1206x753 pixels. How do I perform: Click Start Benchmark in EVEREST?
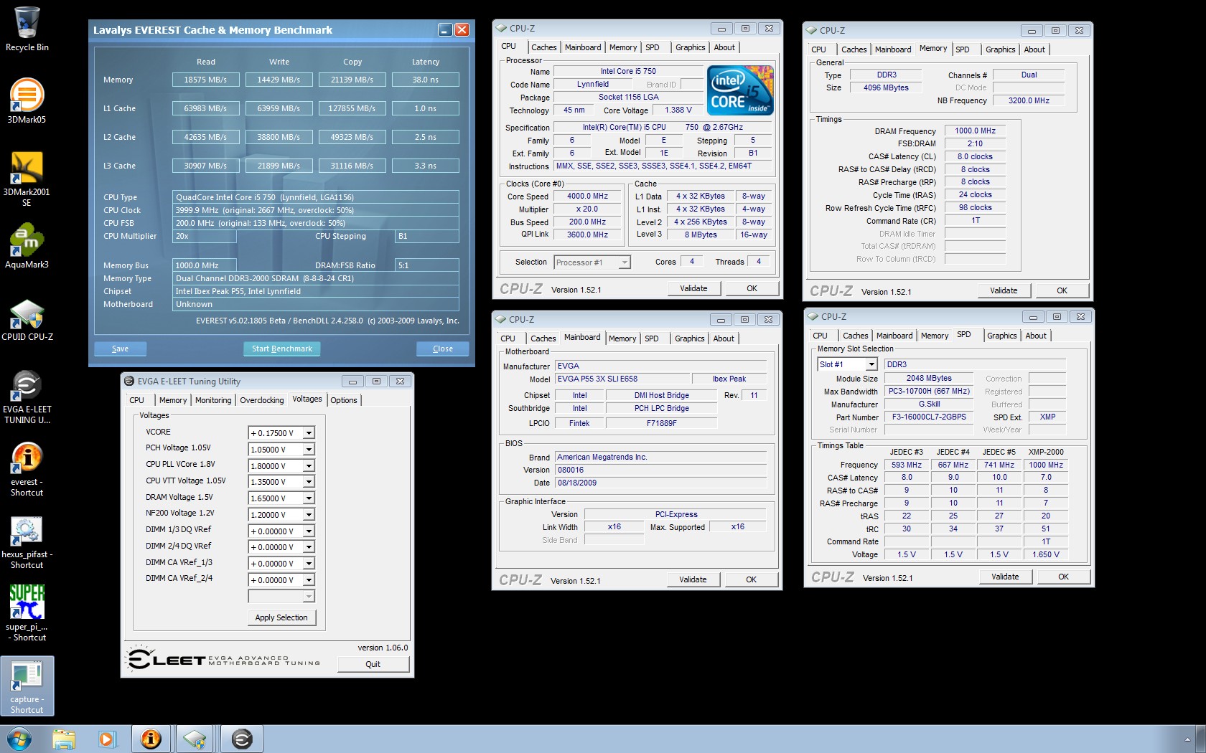point(281,349)
